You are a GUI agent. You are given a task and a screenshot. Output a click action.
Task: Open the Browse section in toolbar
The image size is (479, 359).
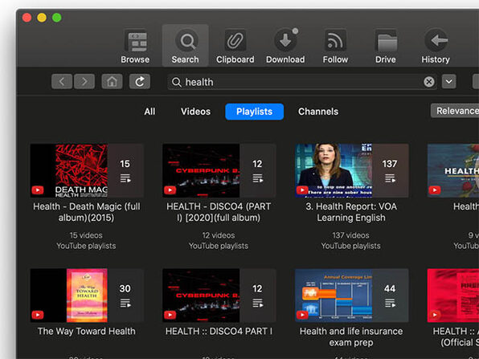(135, 46)
